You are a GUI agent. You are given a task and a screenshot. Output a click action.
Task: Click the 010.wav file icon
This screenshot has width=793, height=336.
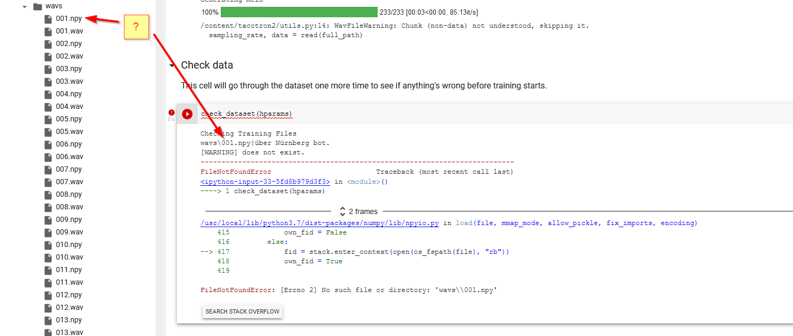[x=47, y=257]
